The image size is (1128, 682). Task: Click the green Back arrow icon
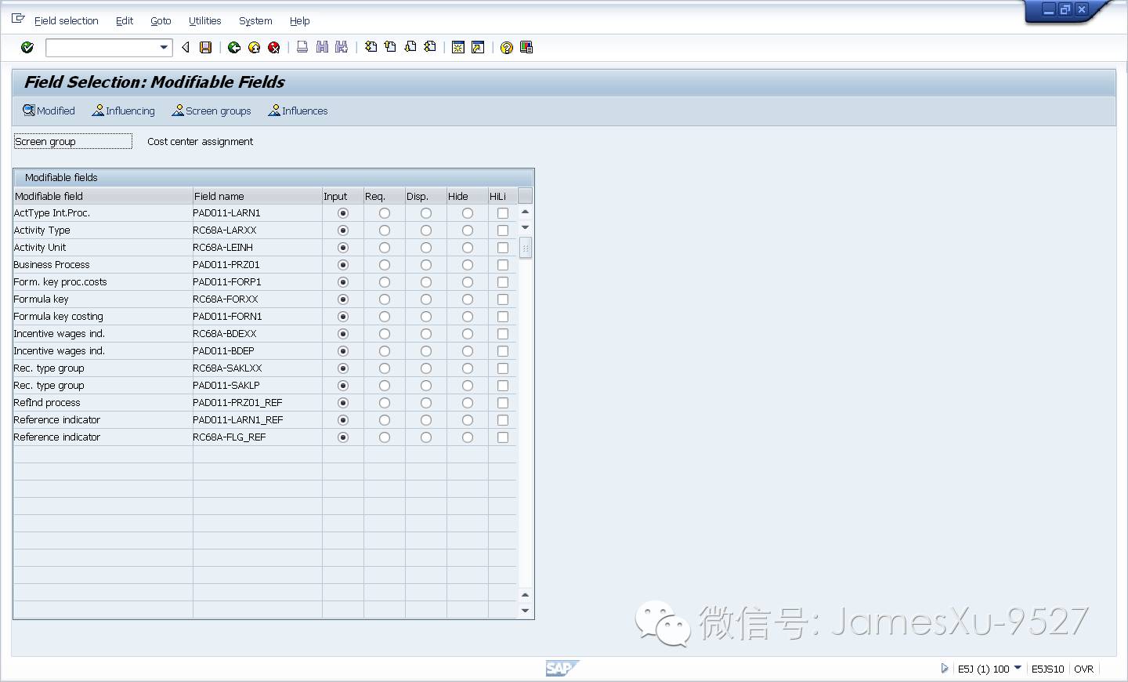pos(234,48)
